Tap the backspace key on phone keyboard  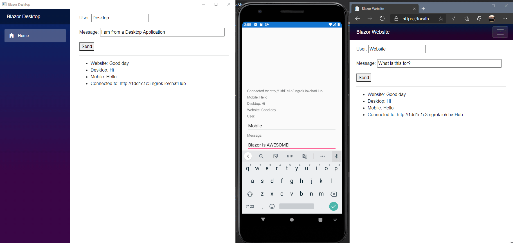(334, 194)
